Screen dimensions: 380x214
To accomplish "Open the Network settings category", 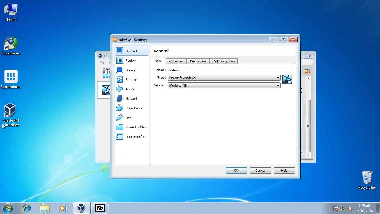I will (132, 99).
